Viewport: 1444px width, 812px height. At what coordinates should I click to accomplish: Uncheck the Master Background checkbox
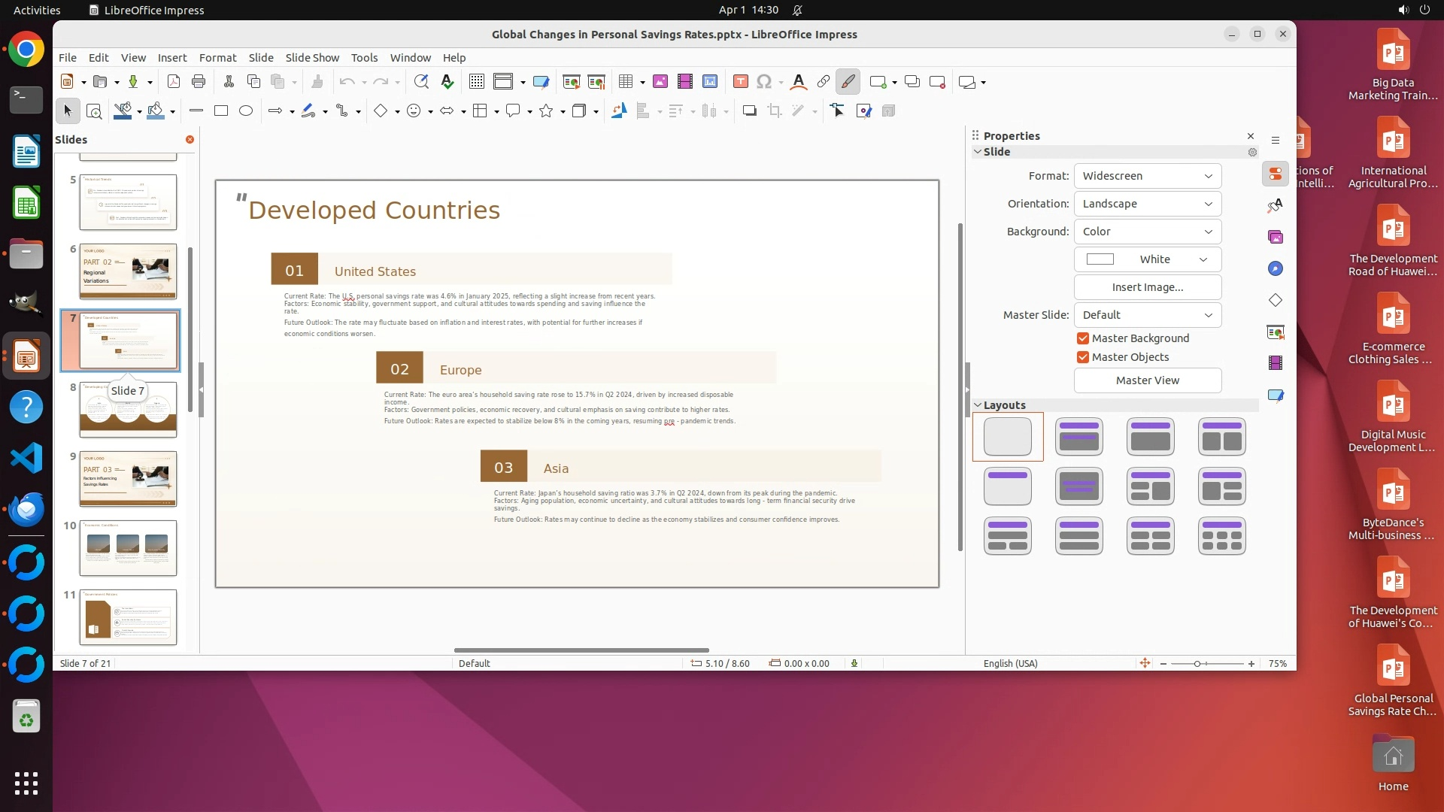click(1083, 338)
